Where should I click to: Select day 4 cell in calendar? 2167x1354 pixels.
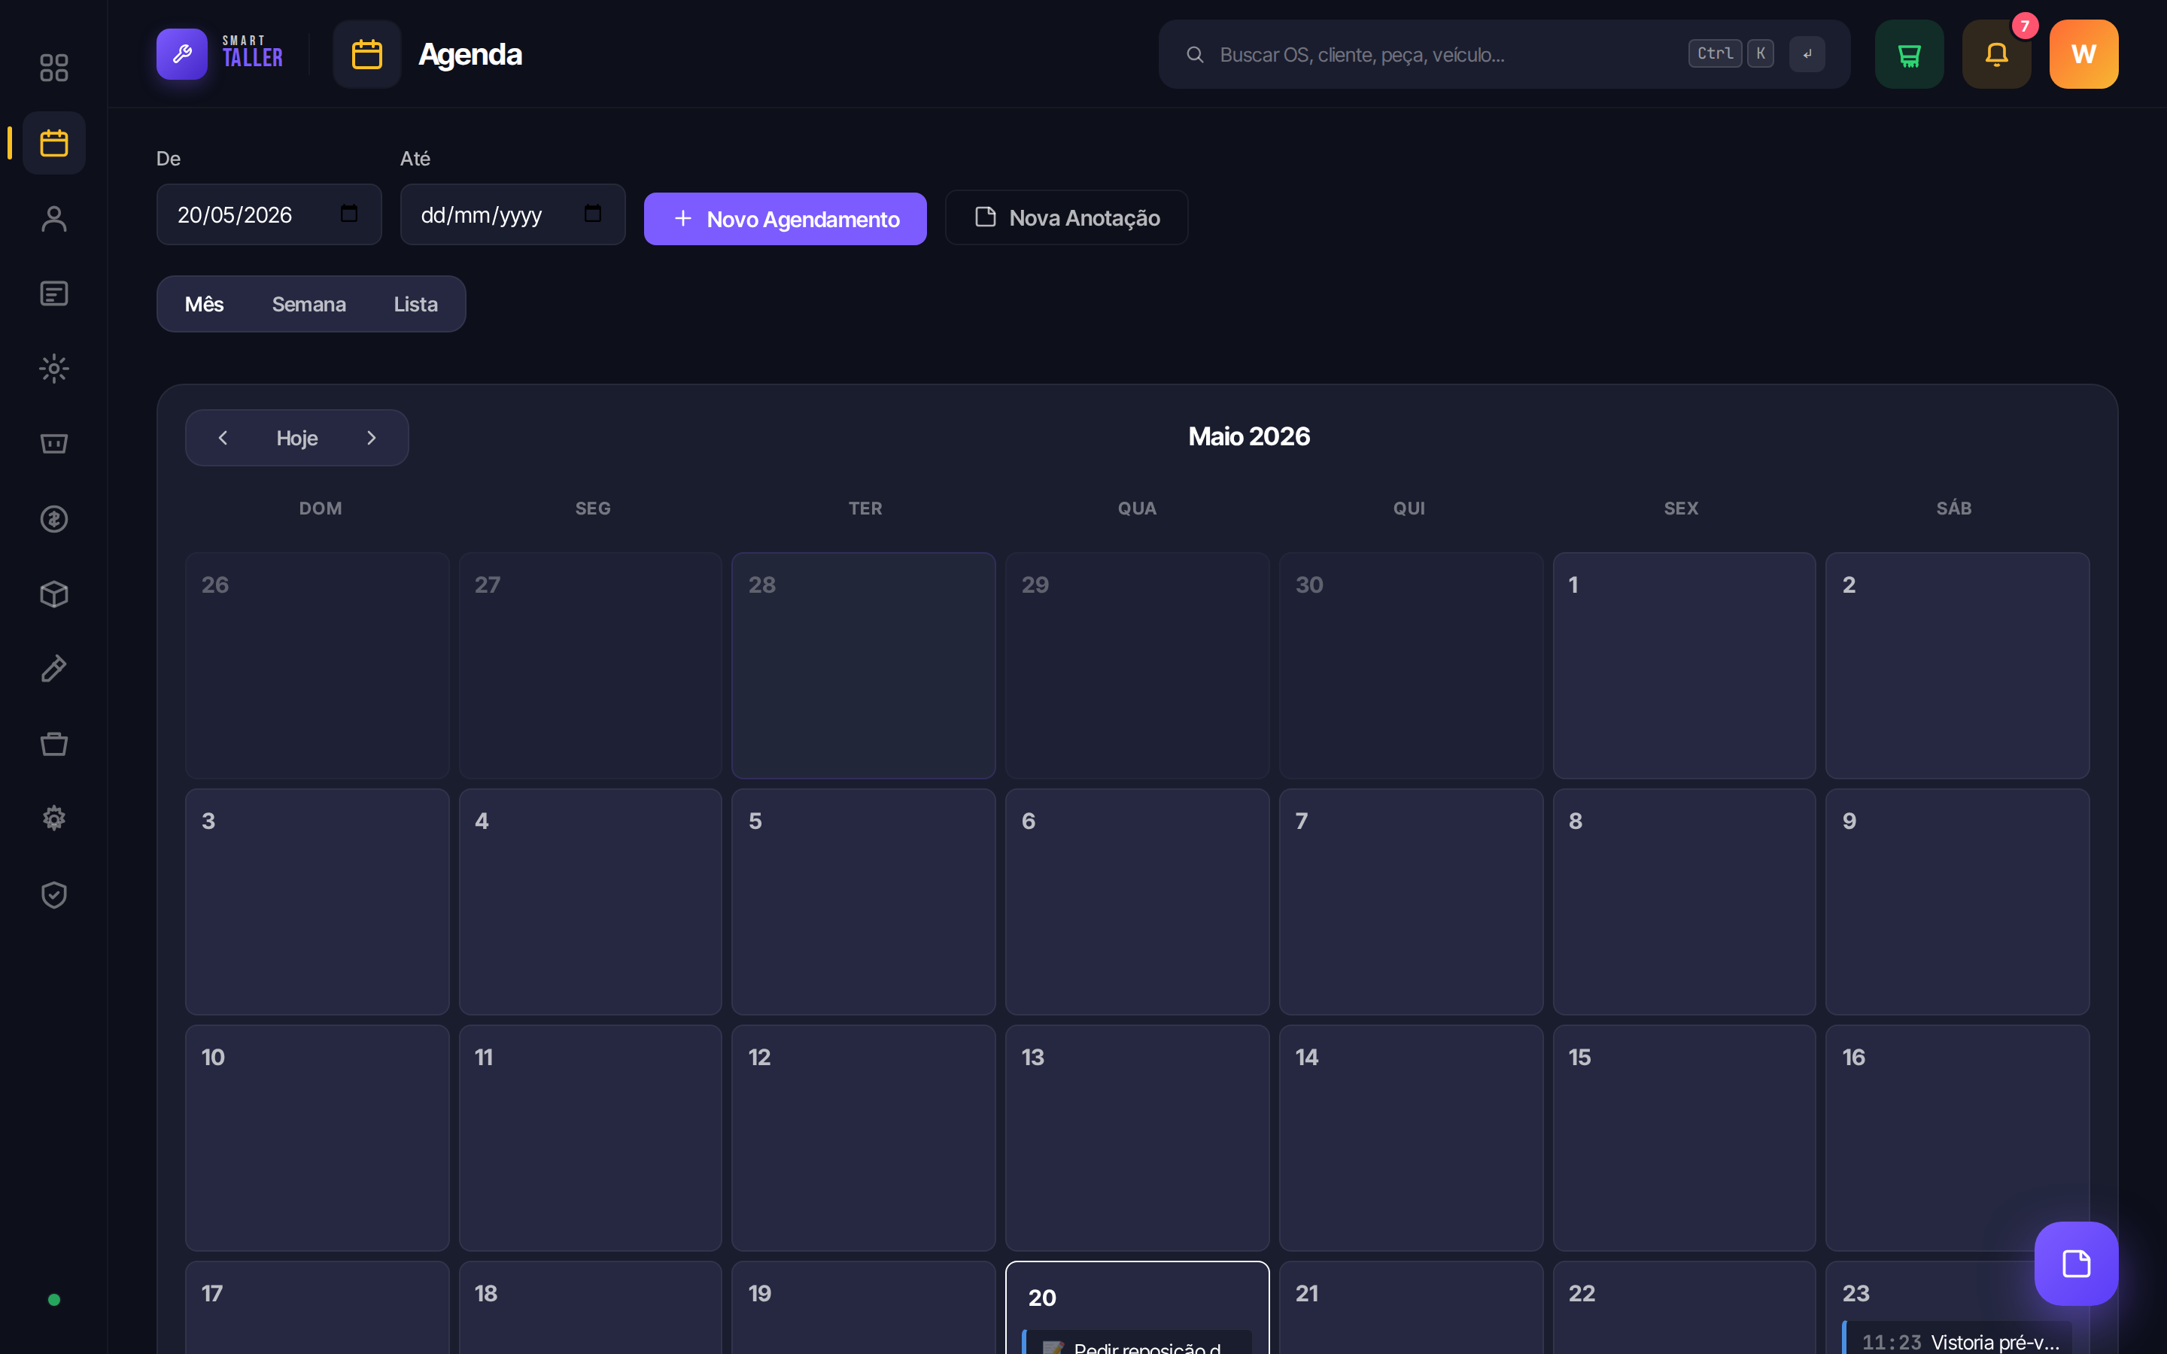pyautogui.click(x=590, y=902)
